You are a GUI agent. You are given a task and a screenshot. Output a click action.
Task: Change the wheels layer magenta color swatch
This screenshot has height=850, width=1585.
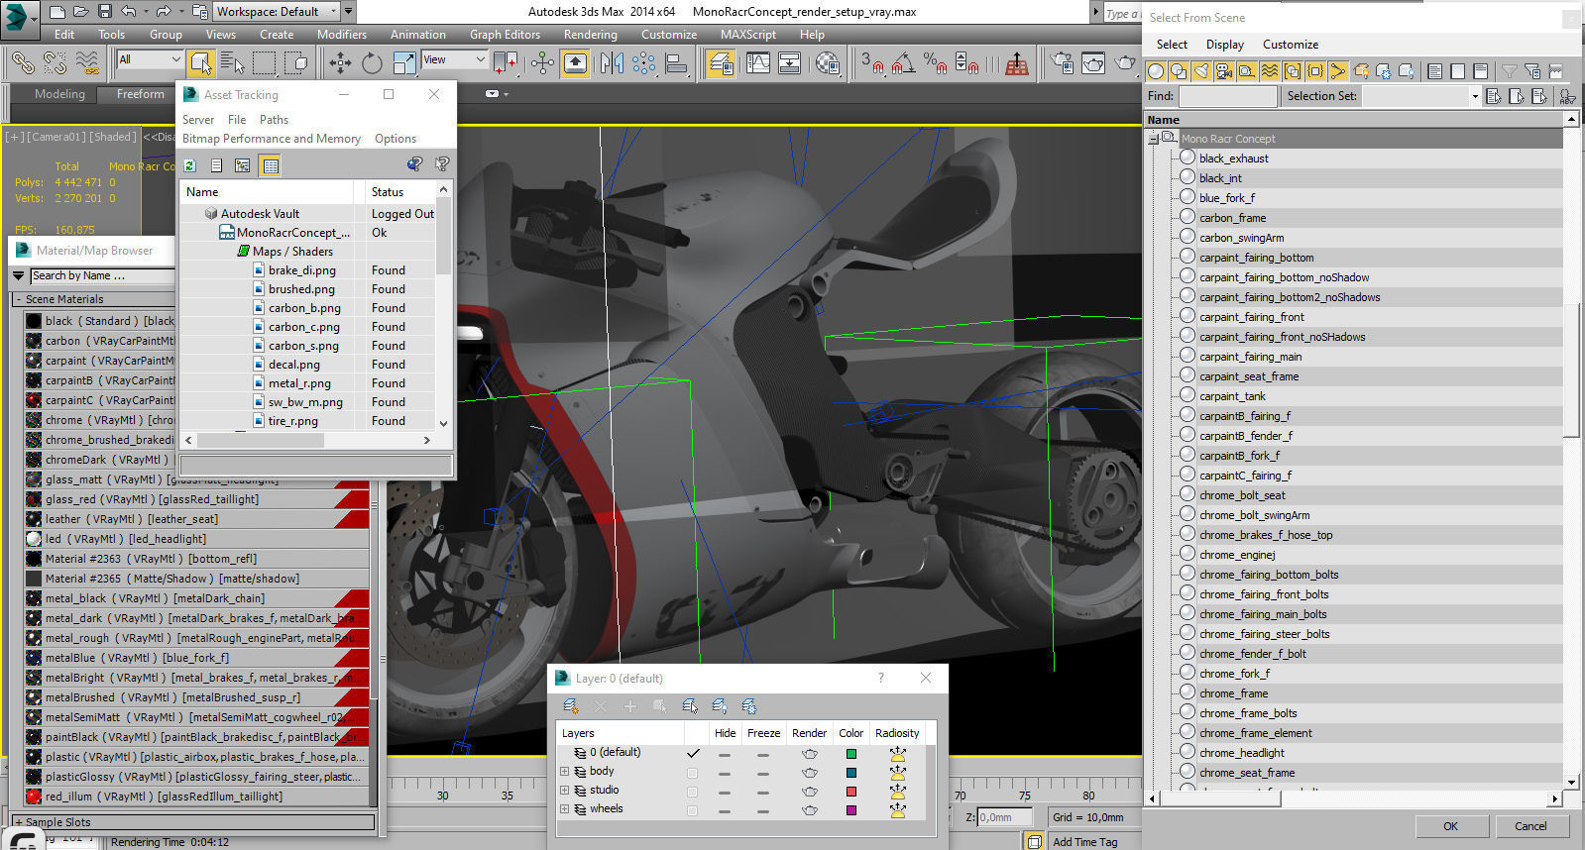pos(850,810)
